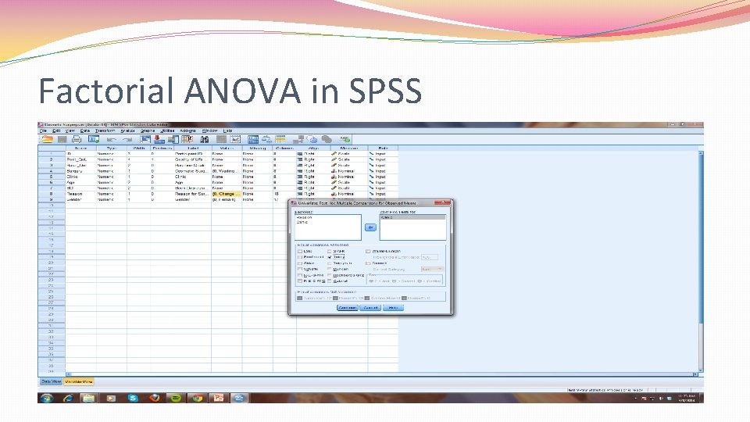Viewport: 750px width, 422px height.
Task: Switch to the Variable View tab
Action: click(x=78, y=381)
